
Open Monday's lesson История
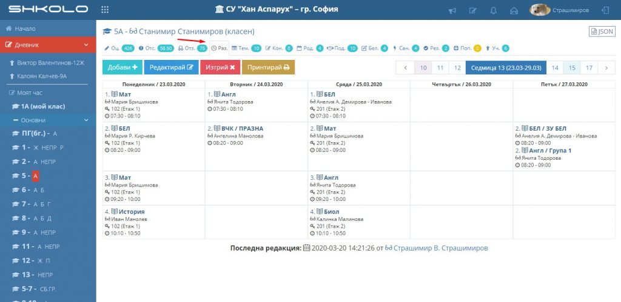[132, 211]
